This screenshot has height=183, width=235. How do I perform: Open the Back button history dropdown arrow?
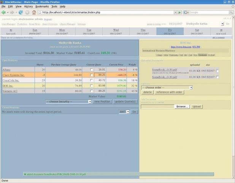click(8, 13)
